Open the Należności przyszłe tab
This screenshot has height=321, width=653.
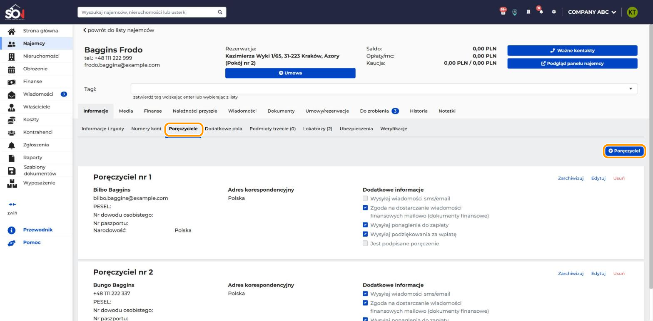click(195, 111)
